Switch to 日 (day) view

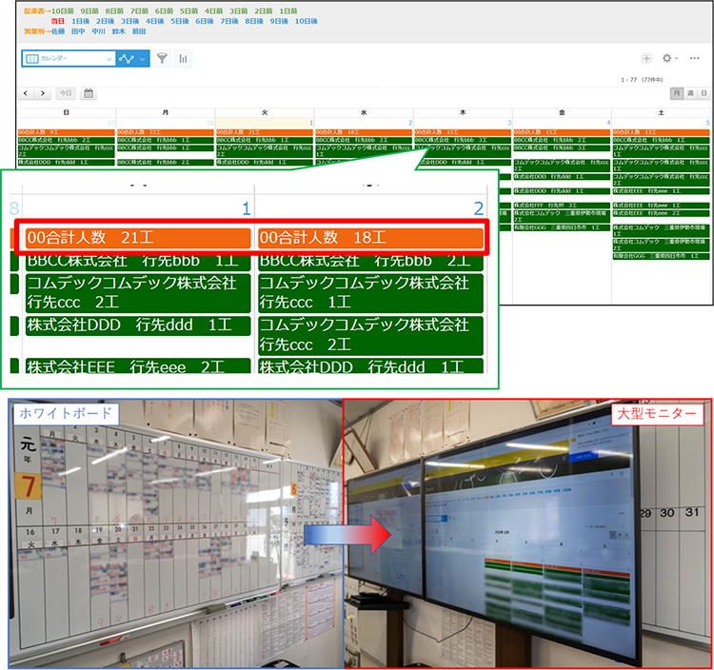click(x=704, y=93)
